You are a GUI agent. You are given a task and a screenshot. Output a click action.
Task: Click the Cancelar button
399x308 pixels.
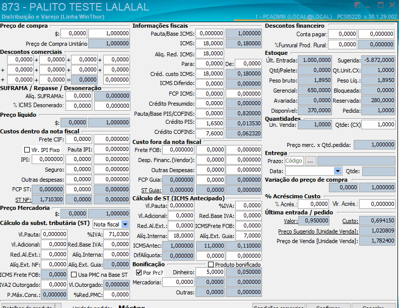pyautogui.click(x=373, y=305)
